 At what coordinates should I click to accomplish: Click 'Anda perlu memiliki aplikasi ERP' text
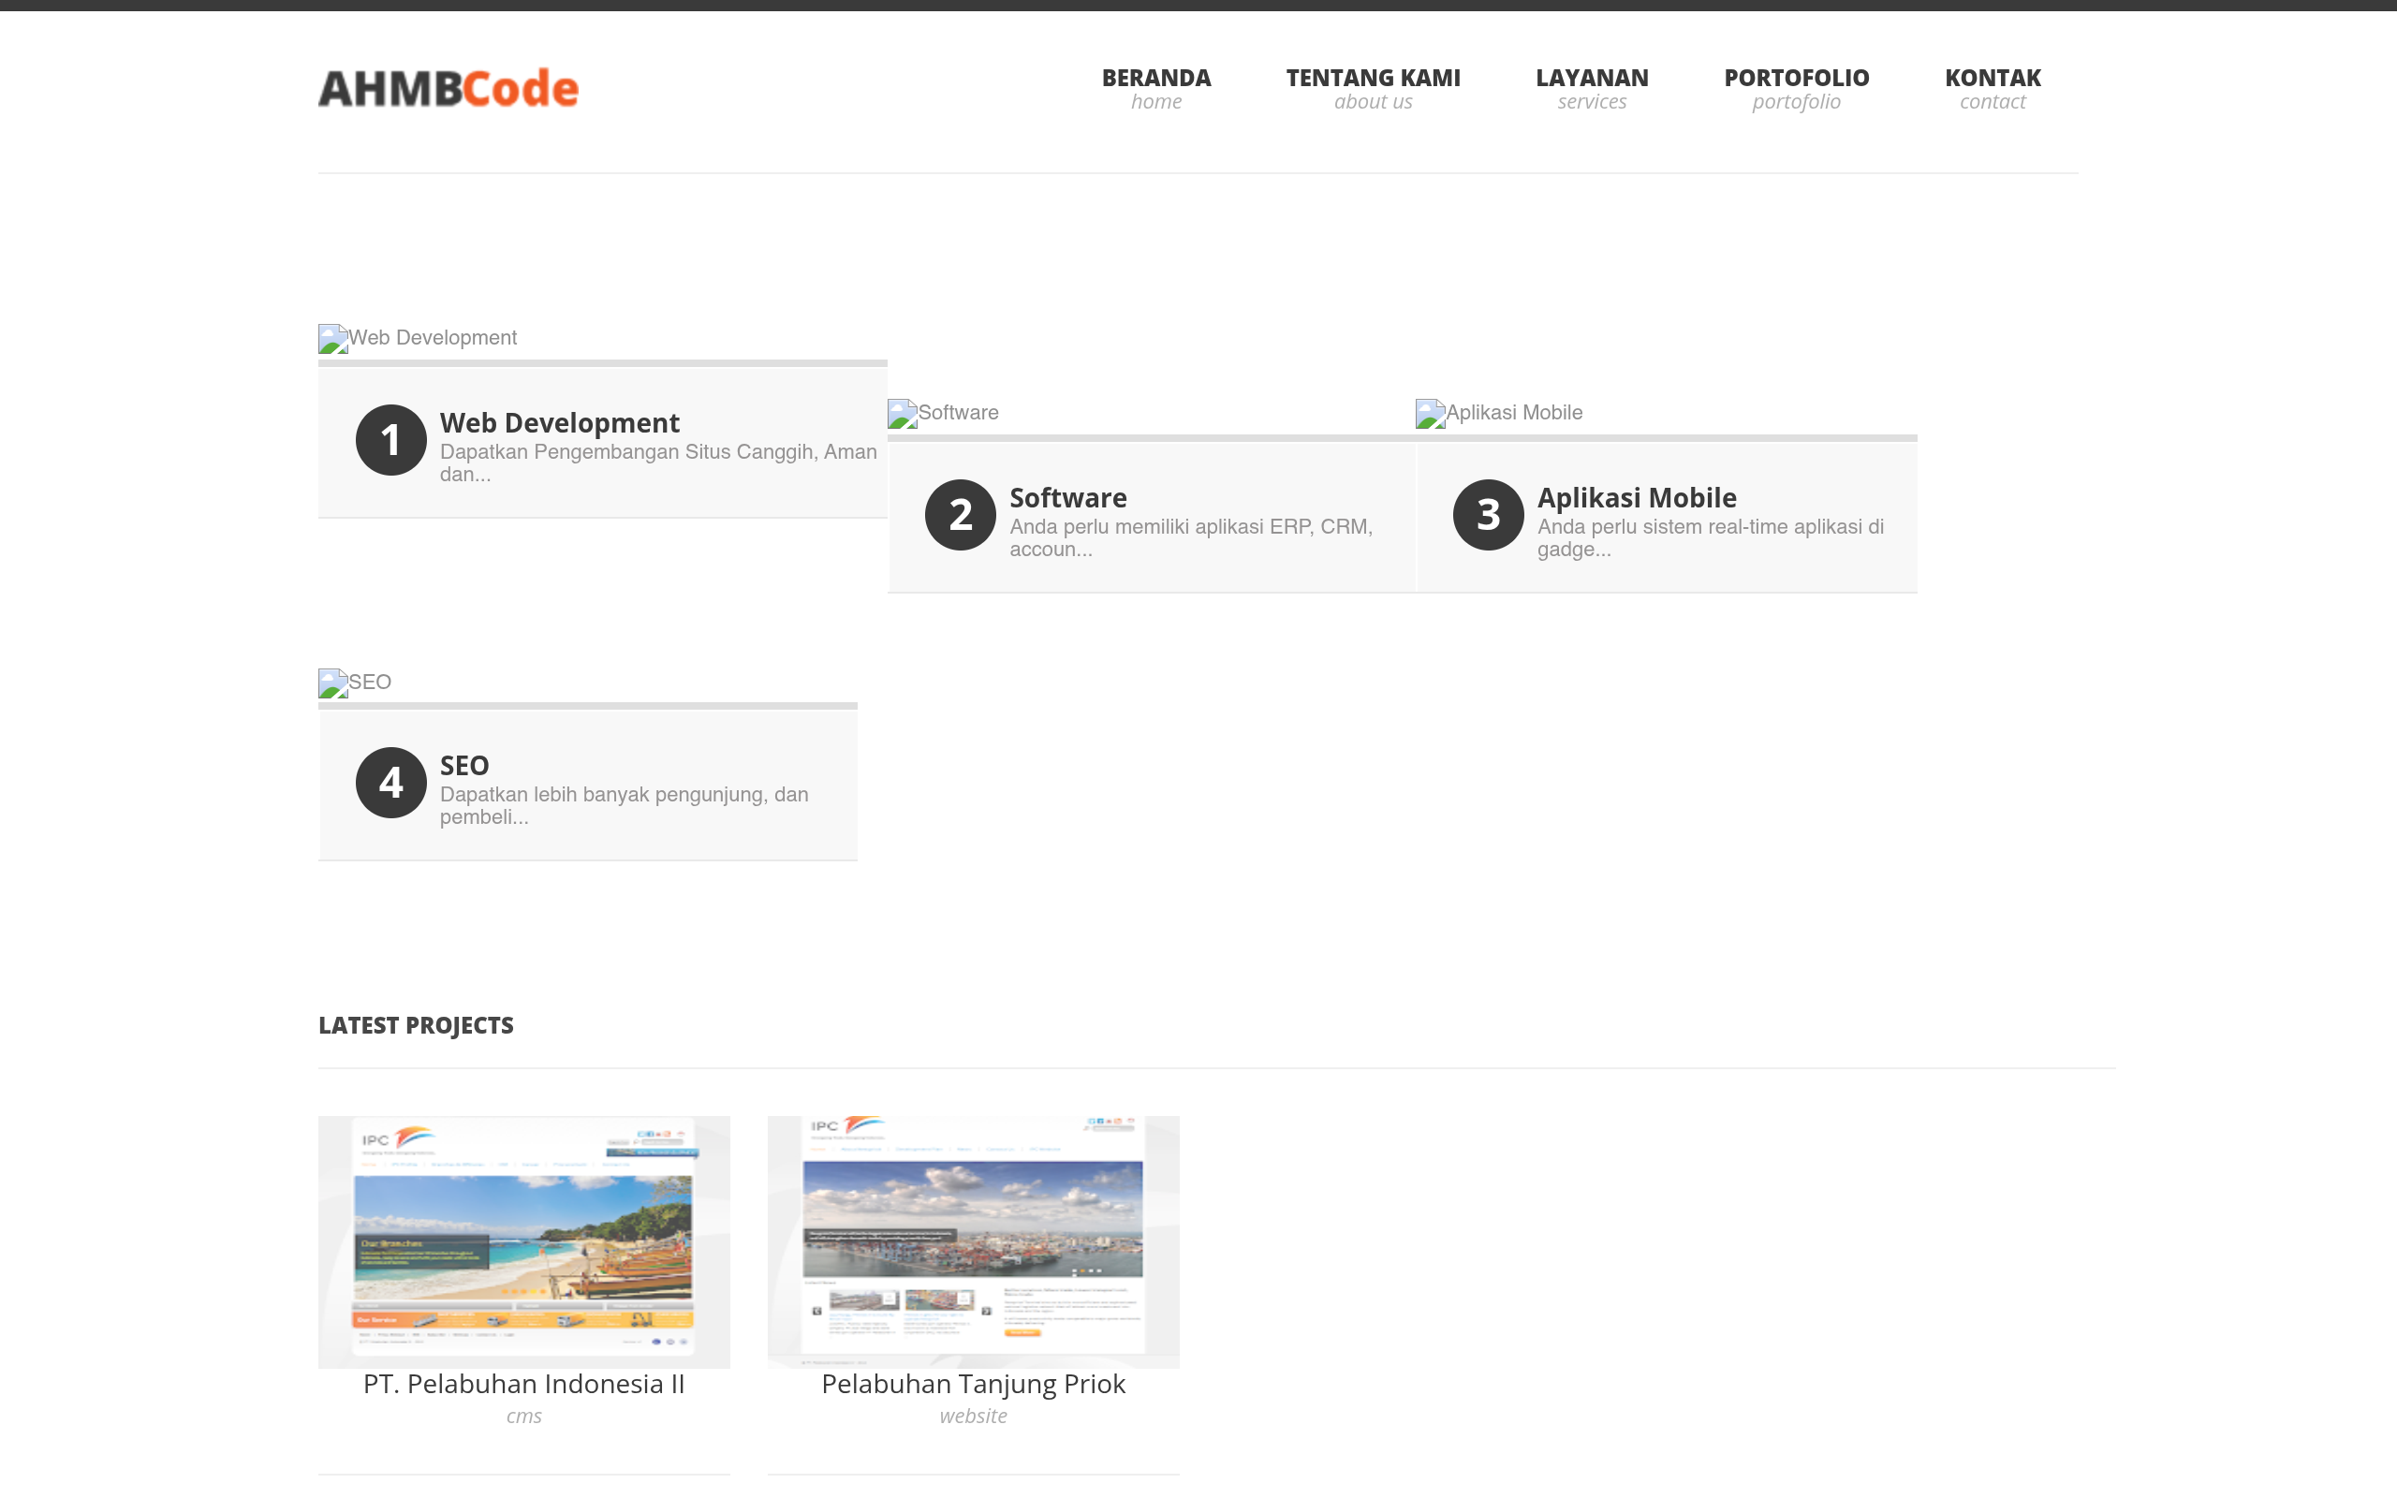click(1191, 538)
